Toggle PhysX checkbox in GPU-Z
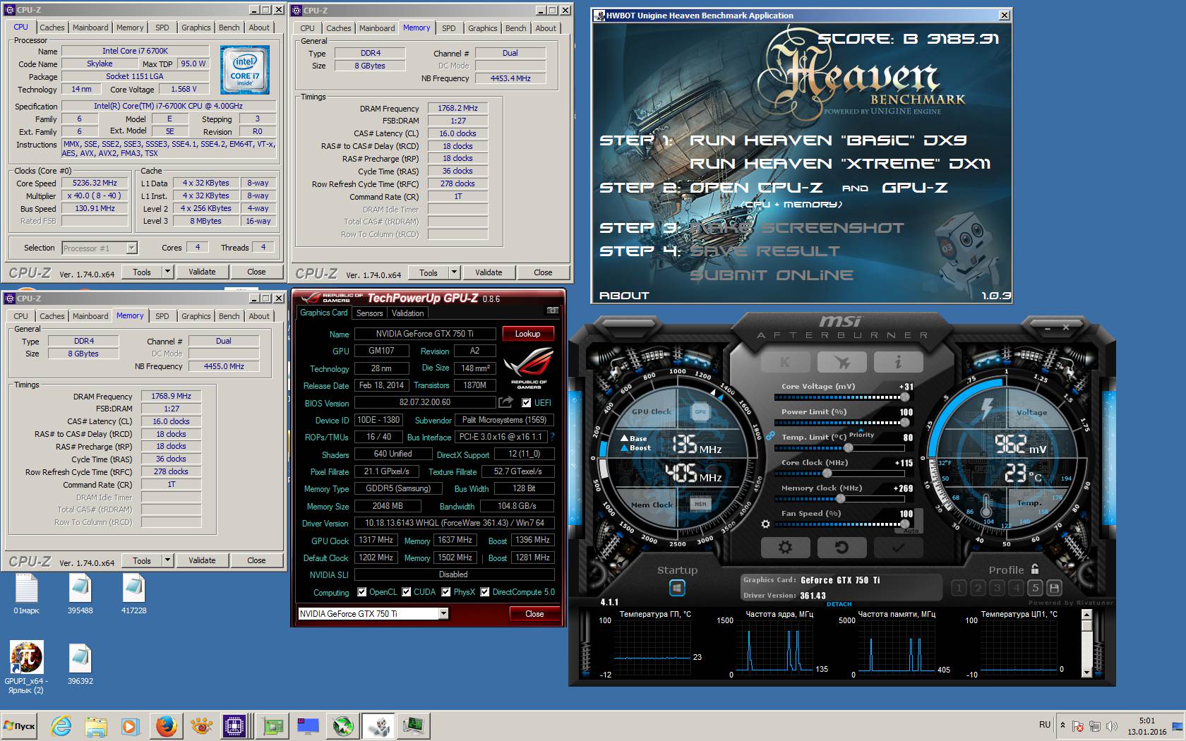The image size is (1186, 741). (x=446, y=592)
